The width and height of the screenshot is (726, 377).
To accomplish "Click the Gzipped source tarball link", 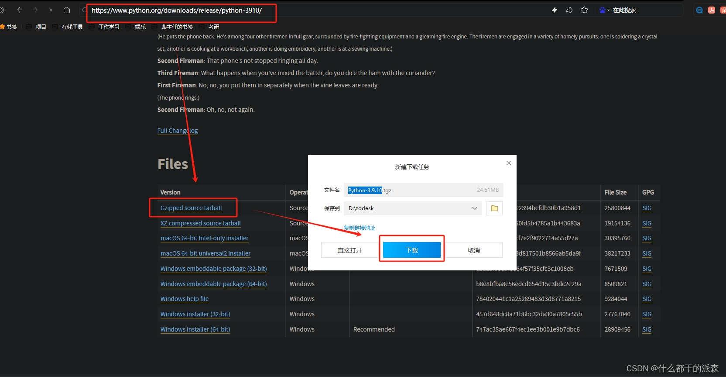I will [x=191, y=208].
